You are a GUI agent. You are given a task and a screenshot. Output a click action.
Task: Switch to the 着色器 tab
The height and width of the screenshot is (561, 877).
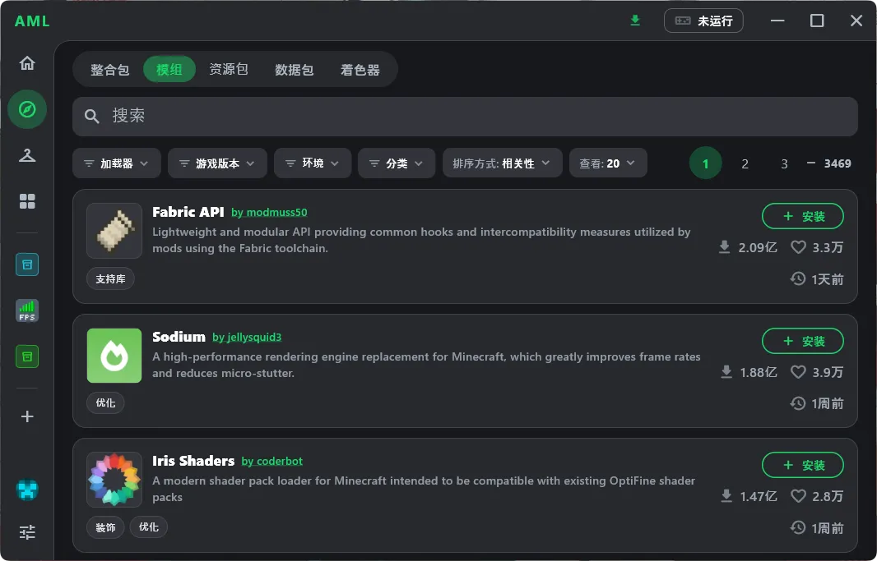coord(360,70)
